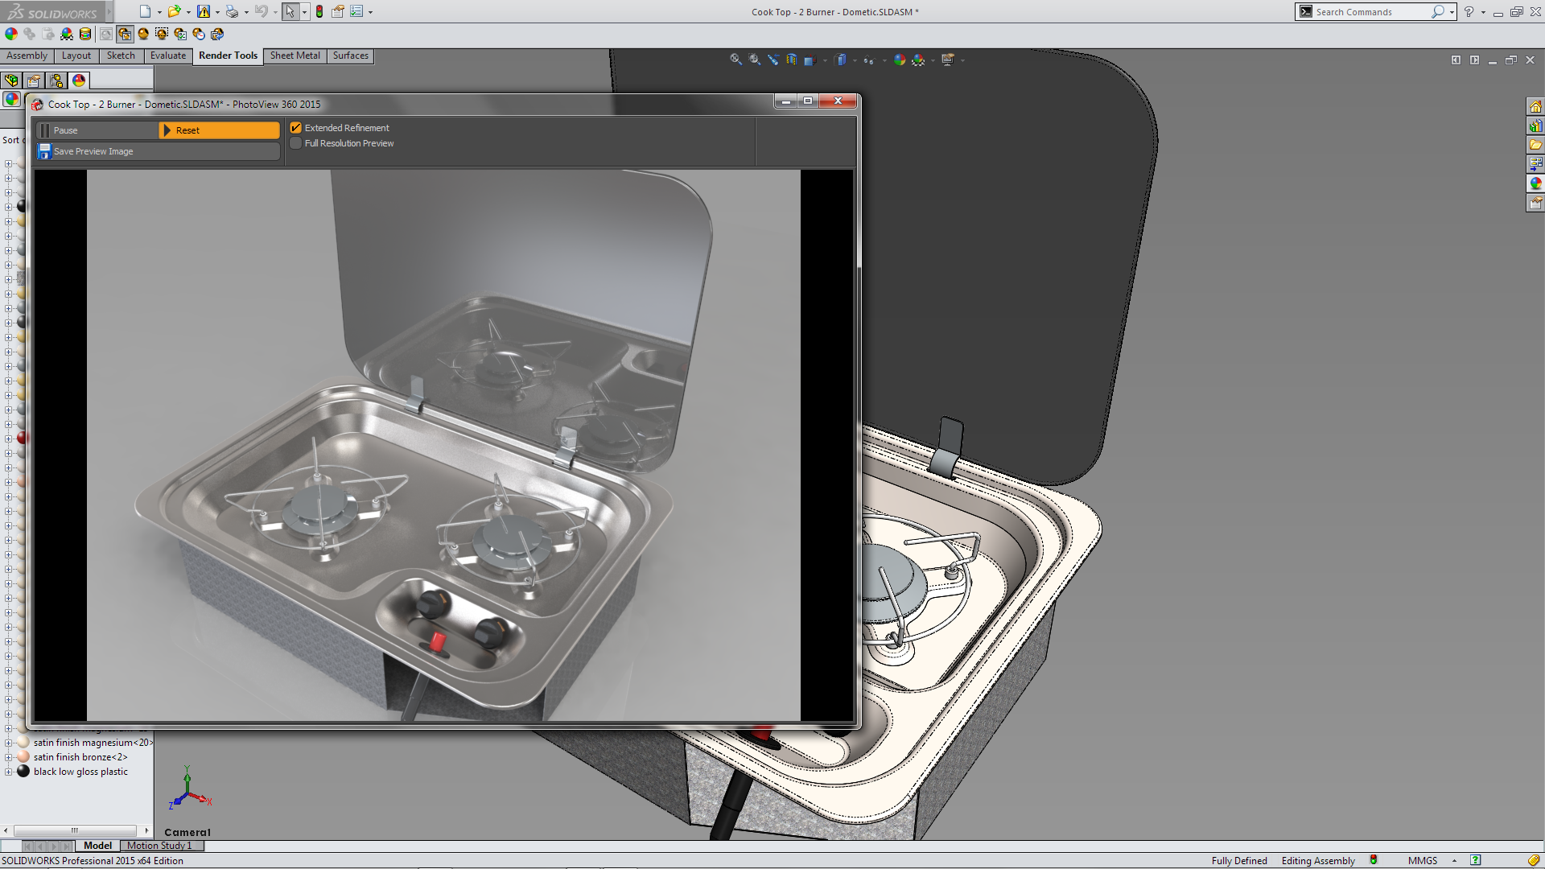Open the Schedule Render icon
This screenshot has height=869, width=1545.
click(199, 34)
